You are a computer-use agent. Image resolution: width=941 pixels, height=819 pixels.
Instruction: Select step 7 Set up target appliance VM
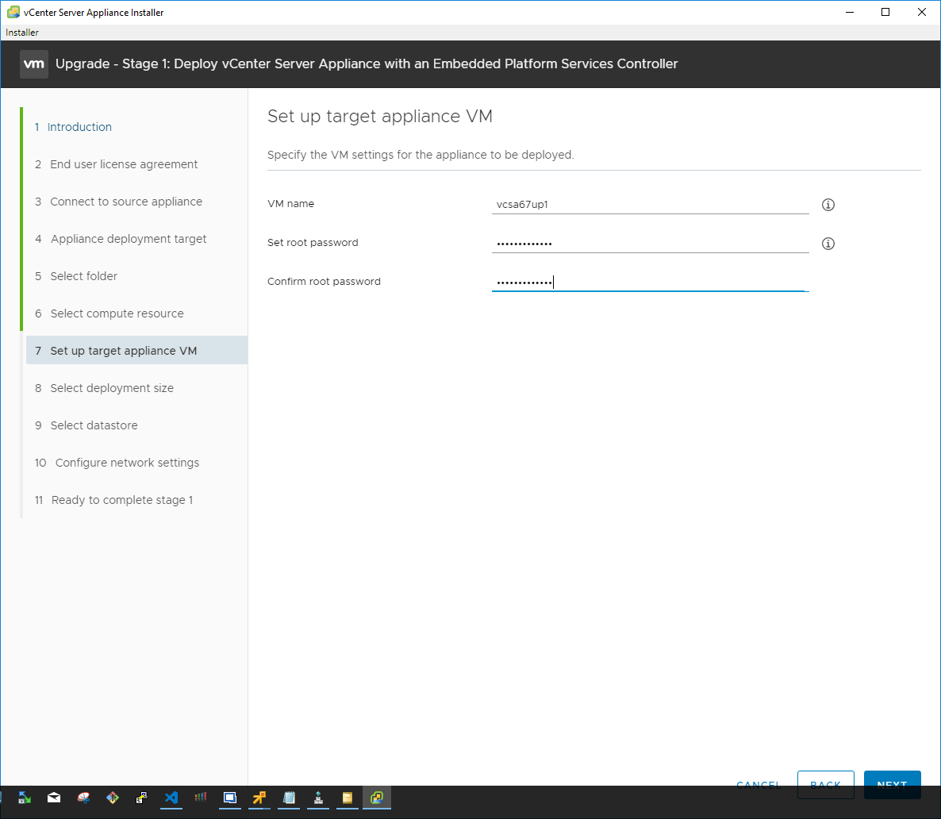click(136, 350)
